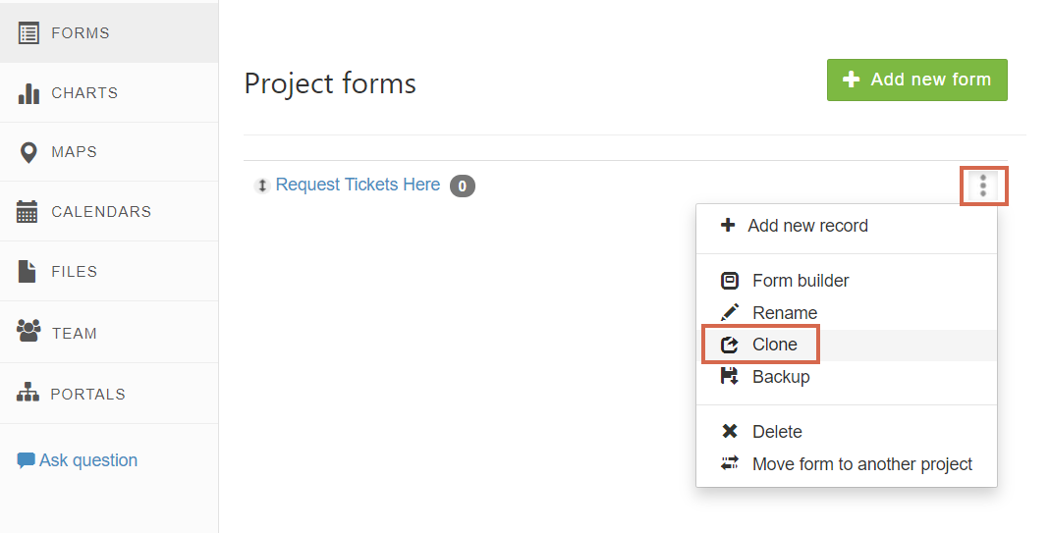Click the Calendars grid icon

point(27,212)
